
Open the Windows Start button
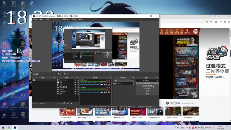tap(3, 127)
